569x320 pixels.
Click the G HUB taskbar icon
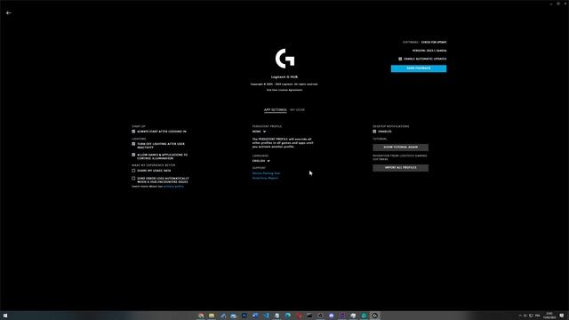coord(375,316)
